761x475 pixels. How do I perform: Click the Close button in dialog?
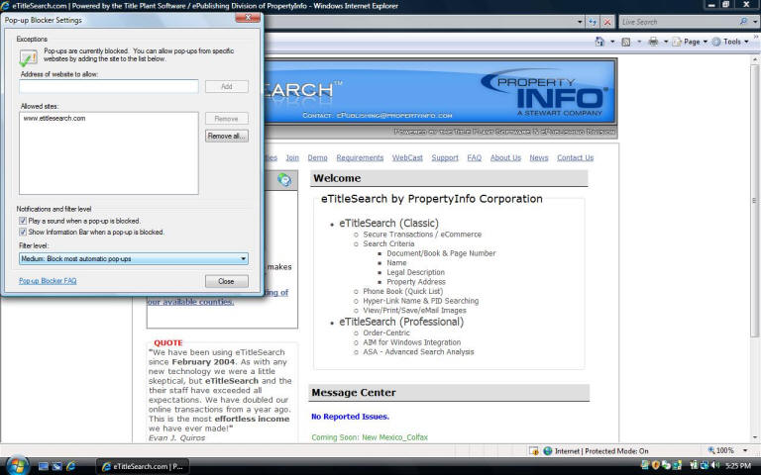click(226, 282)
